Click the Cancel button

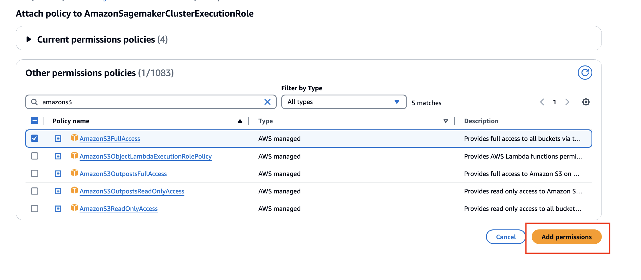tap(506, 237)
